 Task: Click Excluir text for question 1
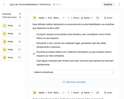pos(110,18)
